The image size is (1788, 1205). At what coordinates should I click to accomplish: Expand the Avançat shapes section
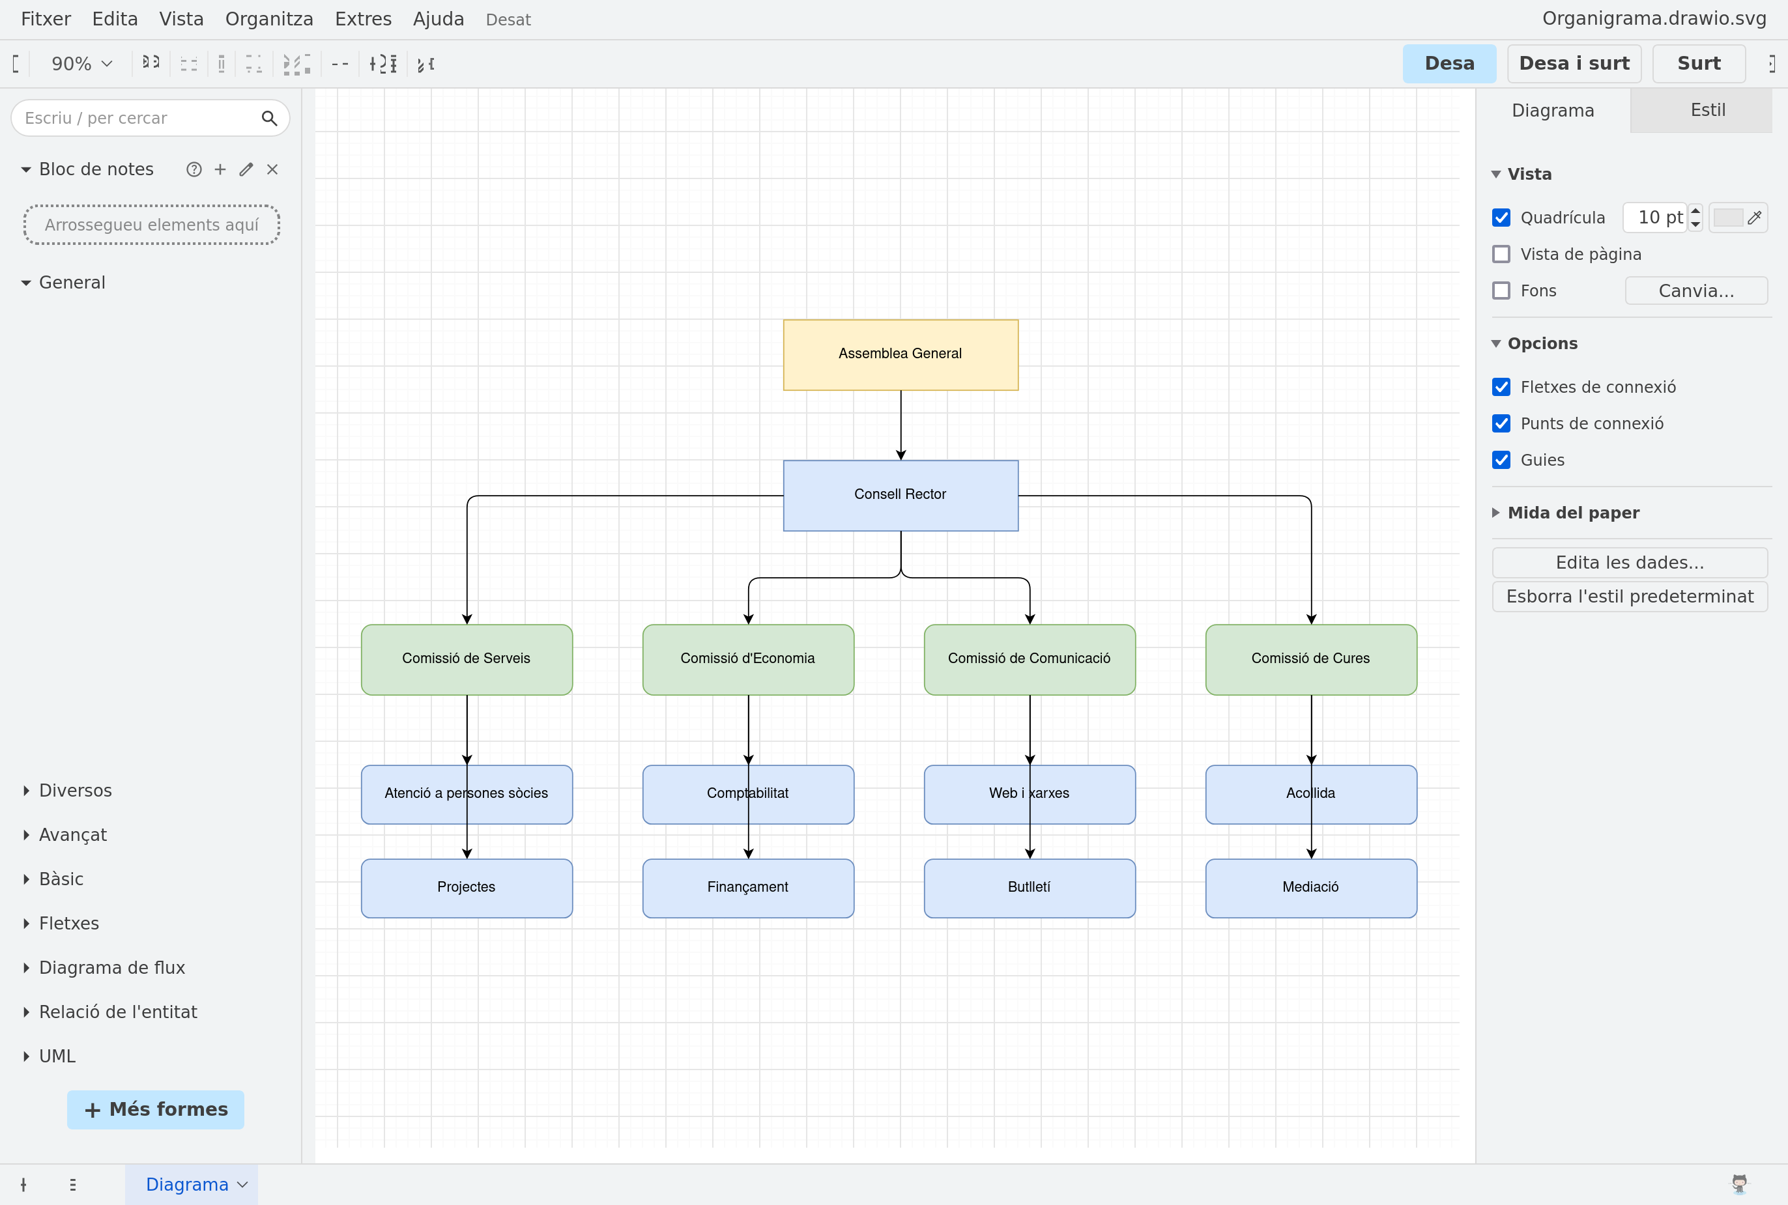64,834
